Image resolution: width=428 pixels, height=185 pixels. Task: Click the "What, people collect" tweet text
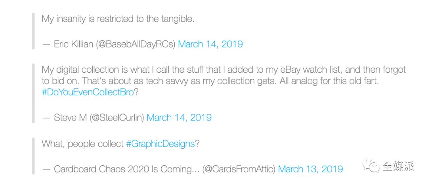tap(82, 143)
